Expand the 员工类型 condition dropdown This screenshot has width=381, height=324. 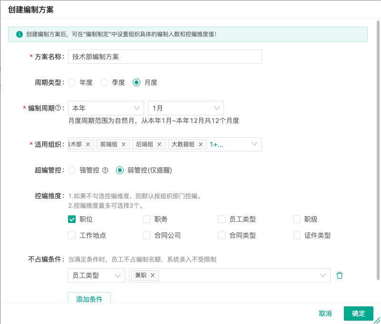[x=97, y=275]
